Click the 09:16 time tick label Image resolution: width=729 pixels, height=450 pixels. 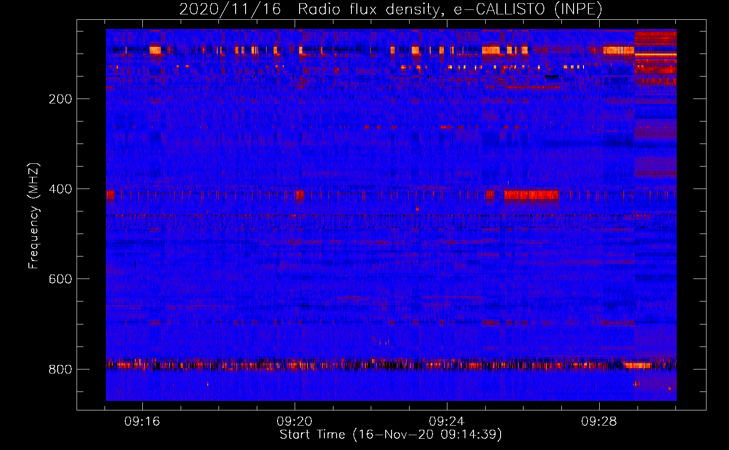(142, 422)
